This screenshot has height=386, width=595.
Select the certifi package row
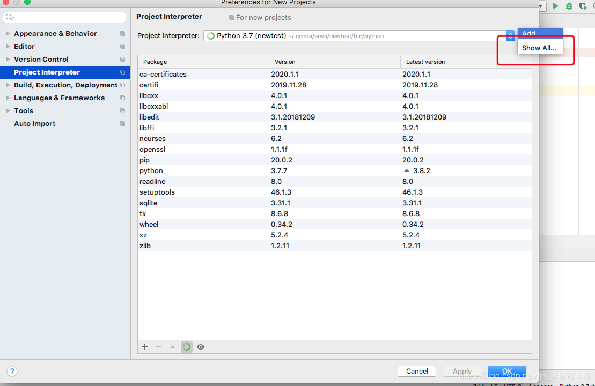(335, 85)
